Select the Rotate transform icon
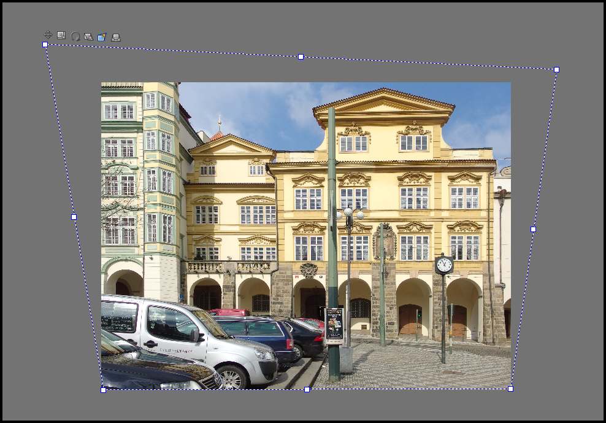This screenshot has width=606, height=423. (x=75, y=36)
